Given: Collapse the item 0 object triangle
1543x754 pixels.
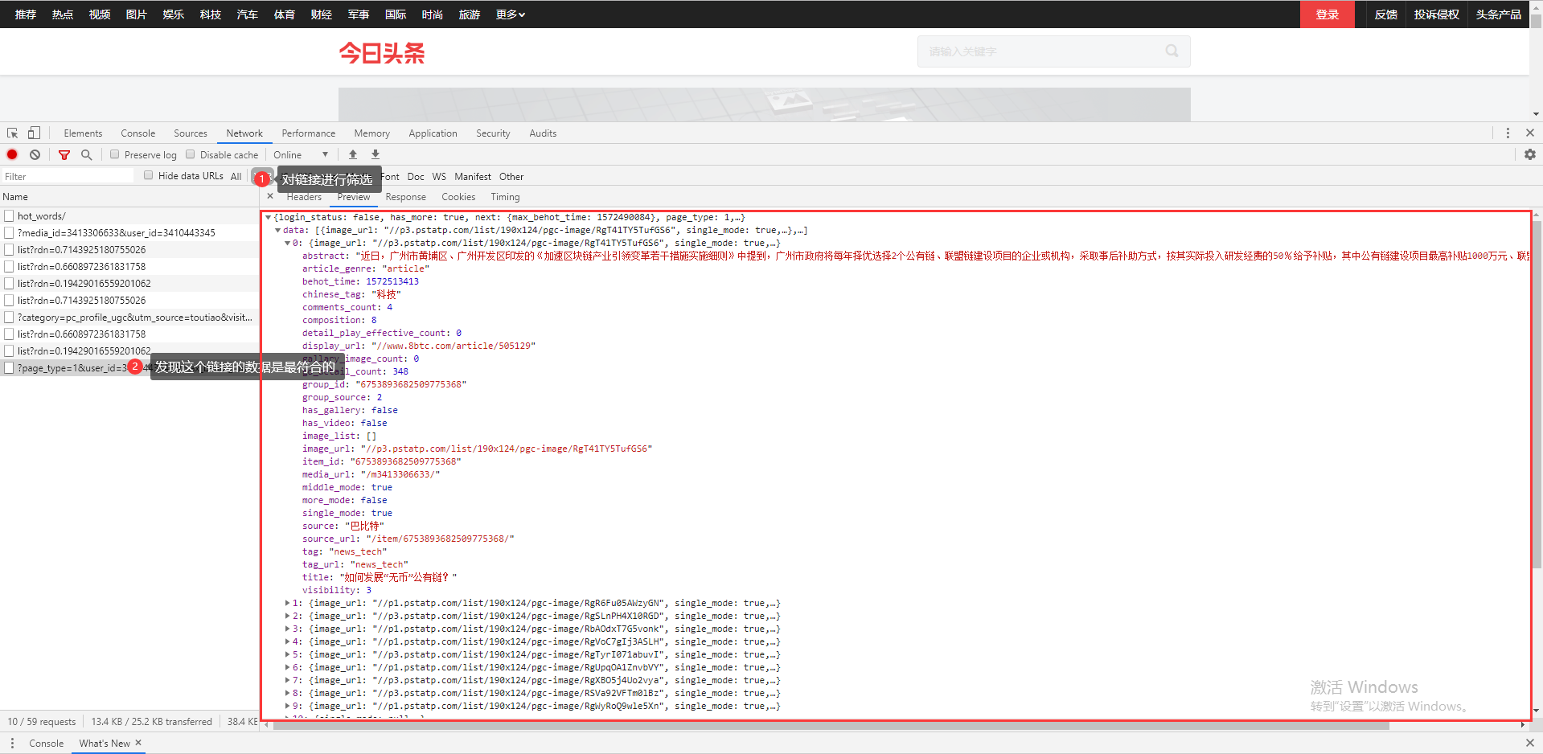Looking at the screenshot, I should click(288, 243).
